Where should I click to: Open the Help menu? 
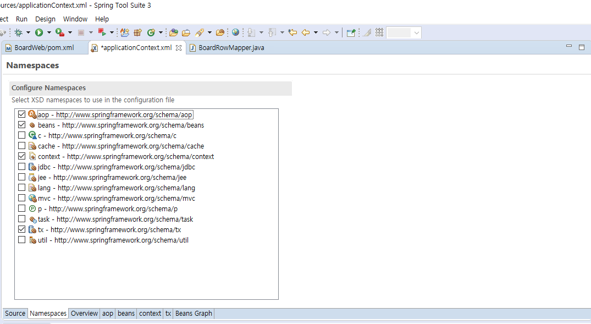[102, 19]
